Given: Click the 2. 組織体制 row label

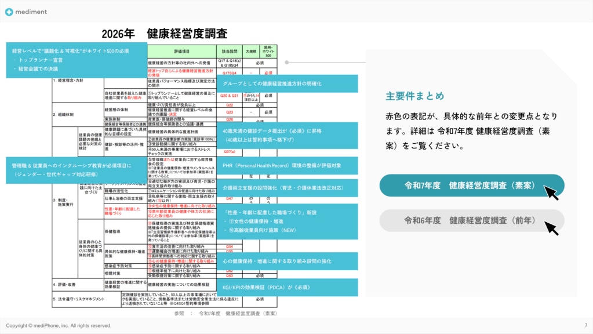Looking at the screenshot, I should tap(63, 115).
